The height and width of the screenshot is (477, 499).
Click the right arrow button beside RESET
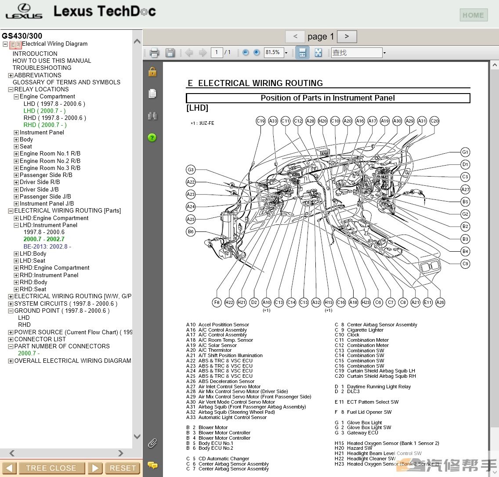(x=95, y=468)
